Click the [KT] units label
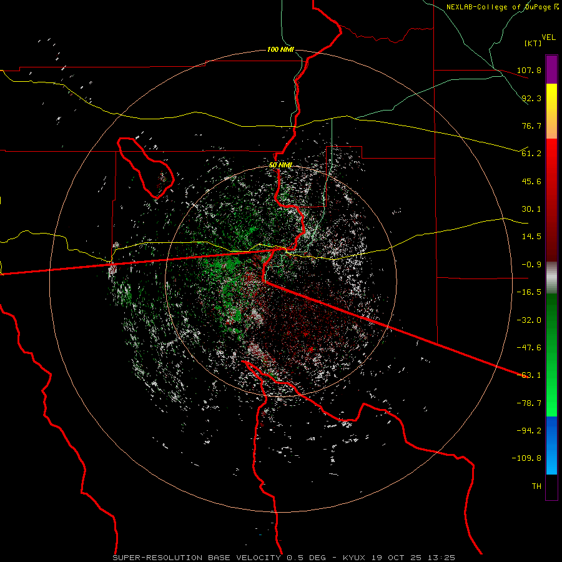Screen dimensions: 562x562 click(x=533, y=43)
